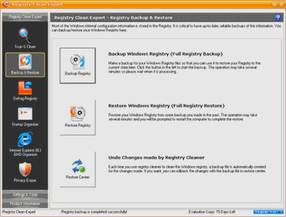Collapse the Registry Clean Expert sidebar header

25,17
